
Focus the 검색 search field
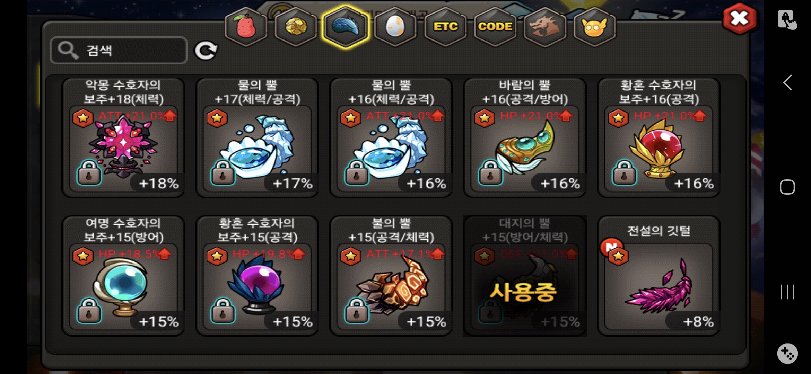pos(119,51)
